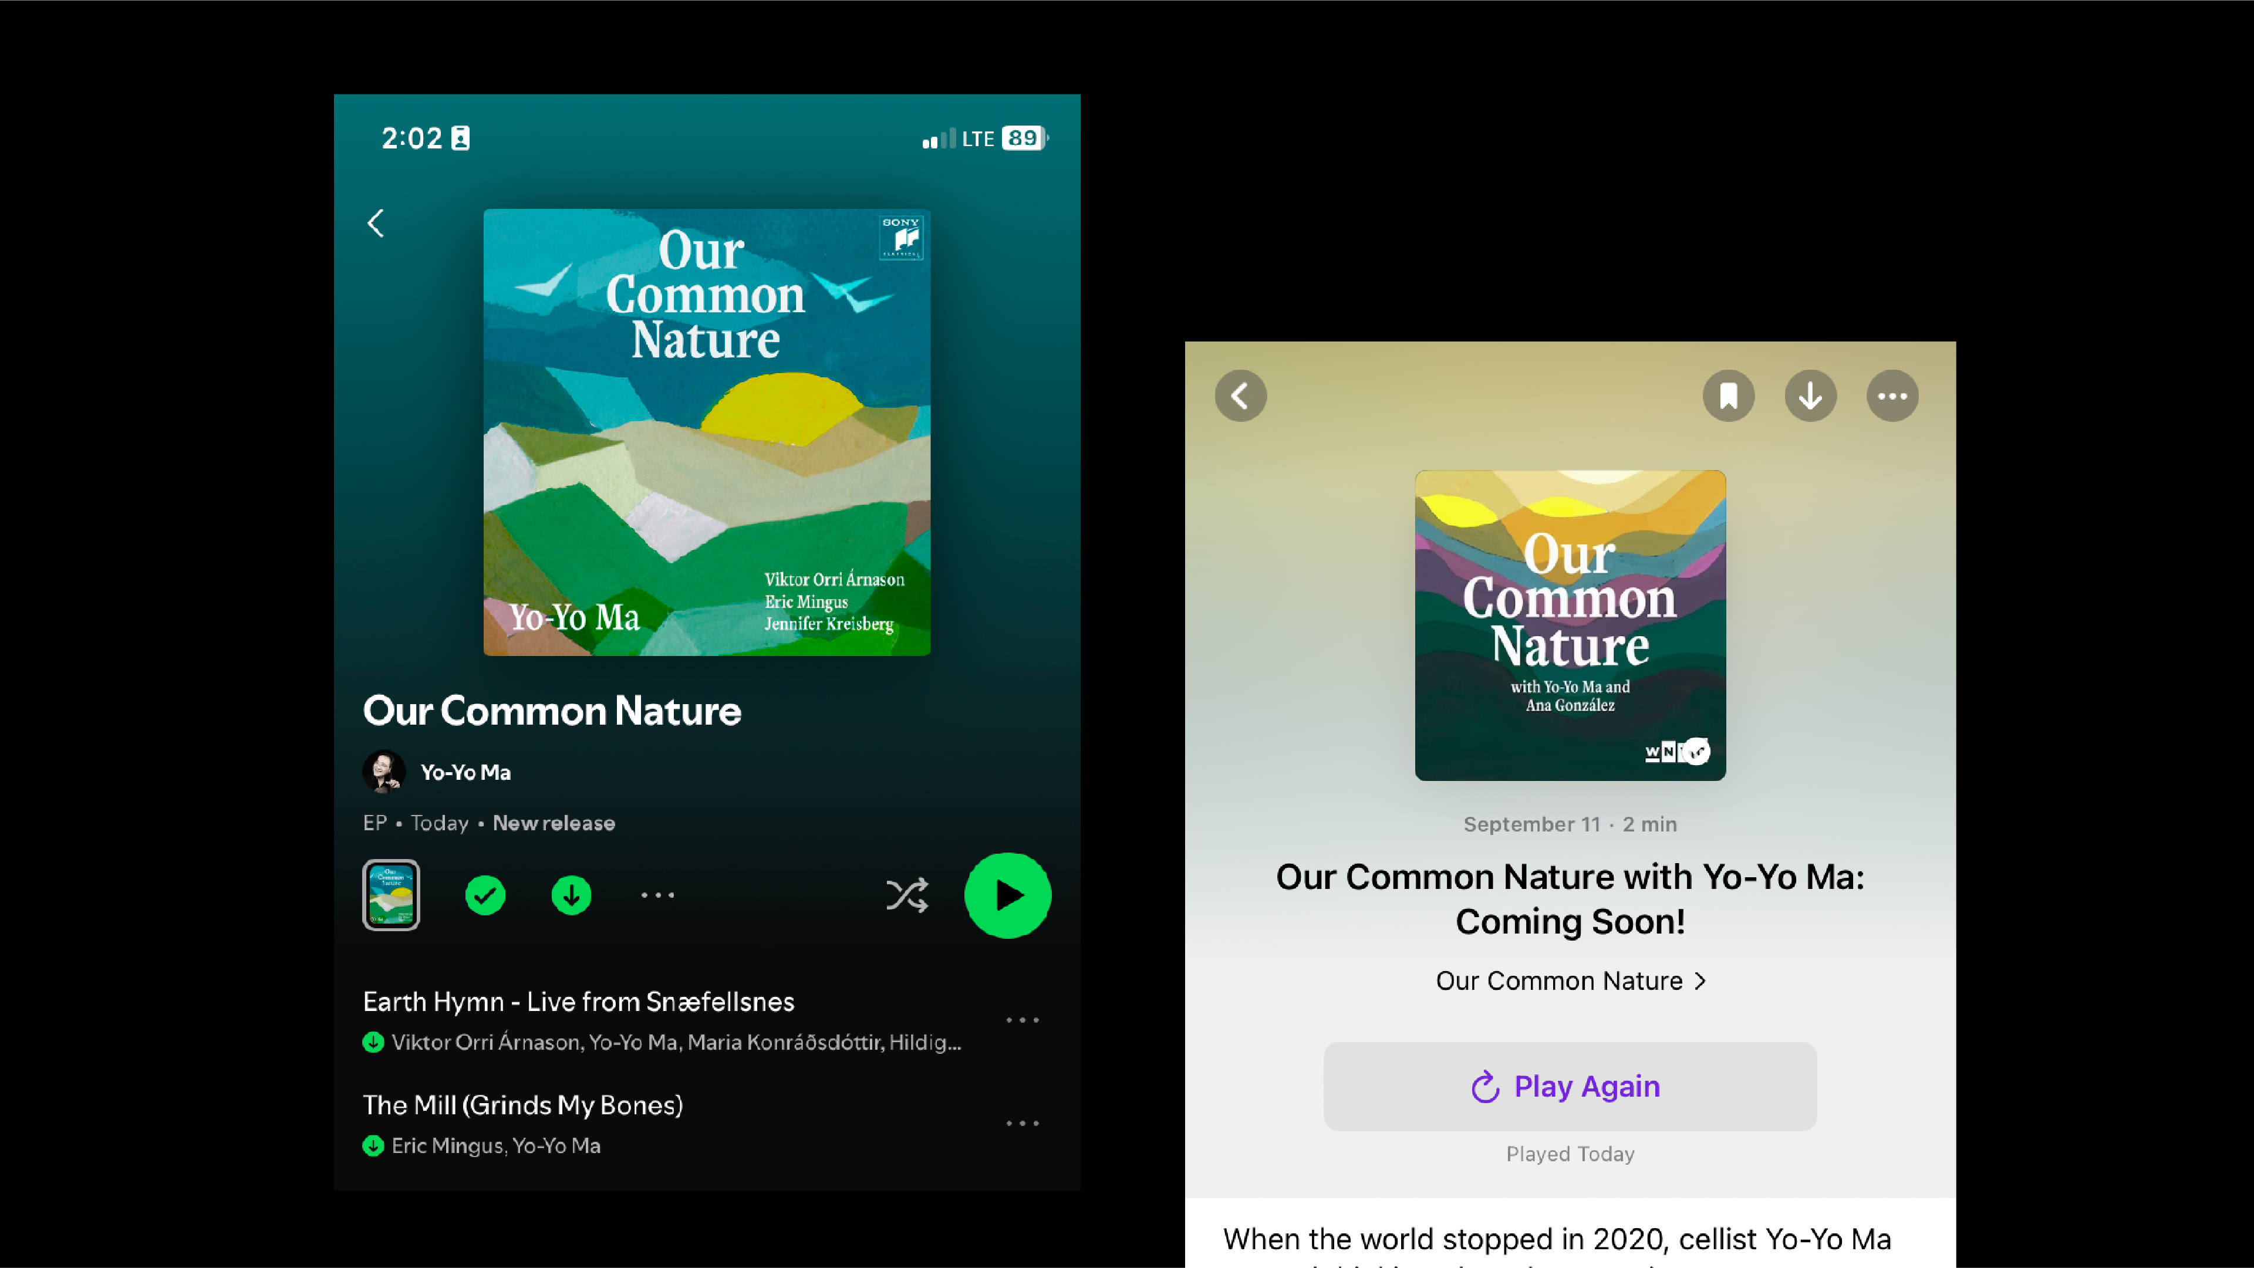Open options for Earth Hymn track
2254x1268 pixels.
1022,1020
